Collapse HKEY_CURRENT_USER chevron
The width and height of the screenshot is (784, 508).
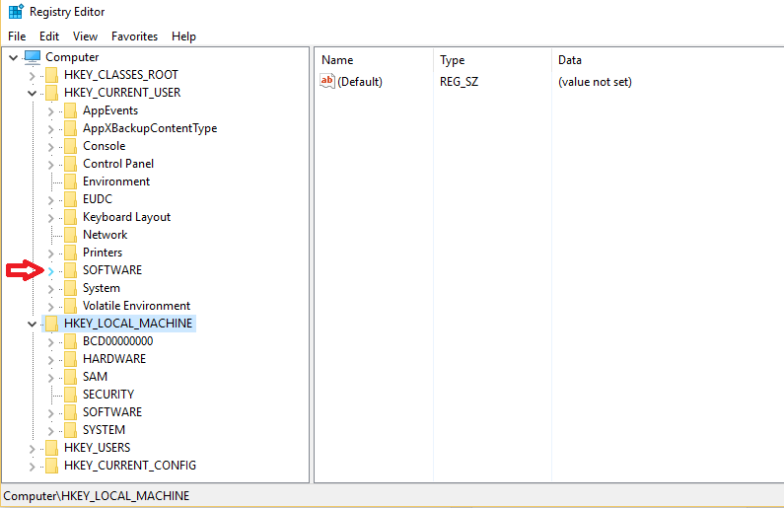(32, 93)
